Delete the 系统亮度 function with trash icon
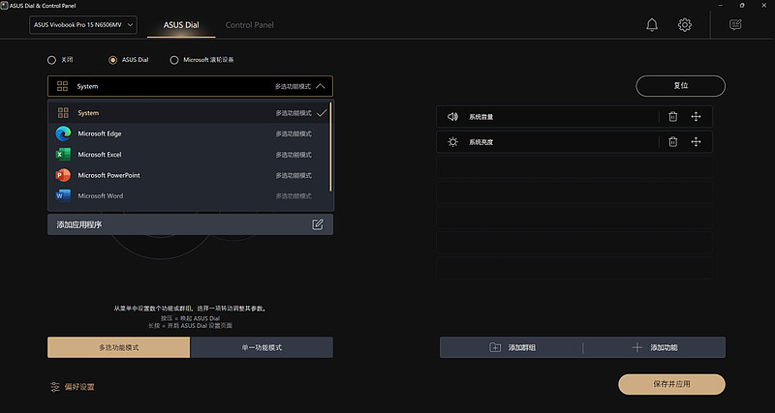Screen dimensions: 775x413 pos(672,142)
